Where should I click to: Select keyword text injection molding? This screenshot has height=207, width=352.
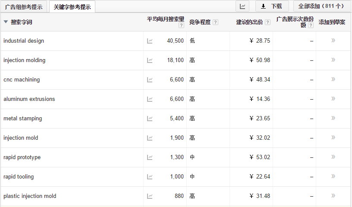(x=24, y=60)
